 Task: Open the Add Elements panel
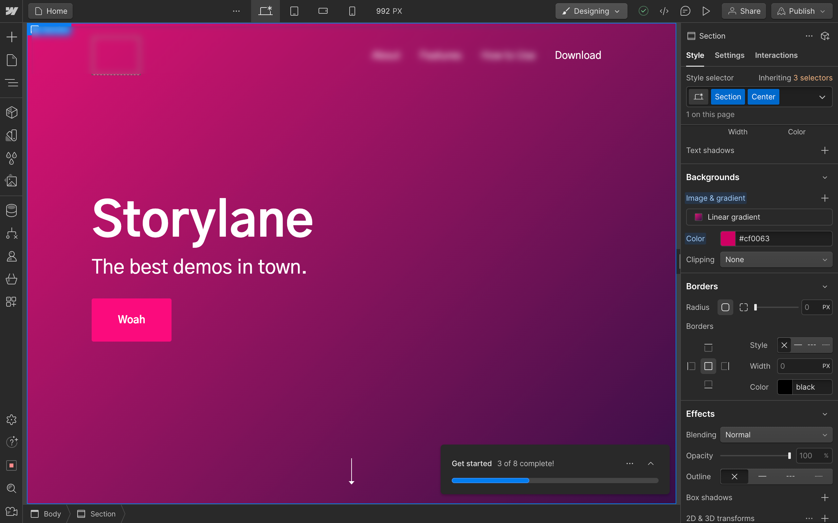[x=11, y=37]
